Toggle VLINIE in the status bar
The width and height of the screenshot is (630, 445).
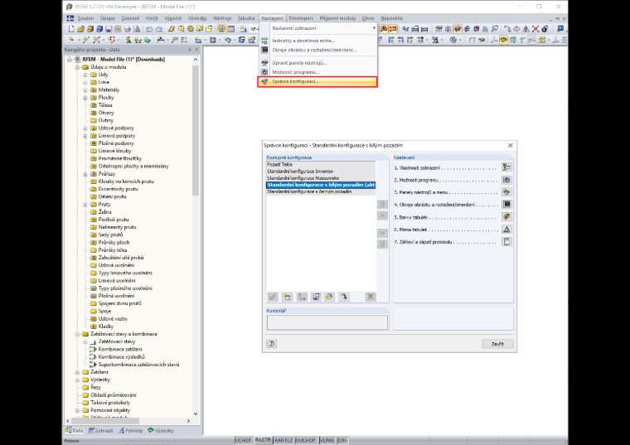coord(327,440)
